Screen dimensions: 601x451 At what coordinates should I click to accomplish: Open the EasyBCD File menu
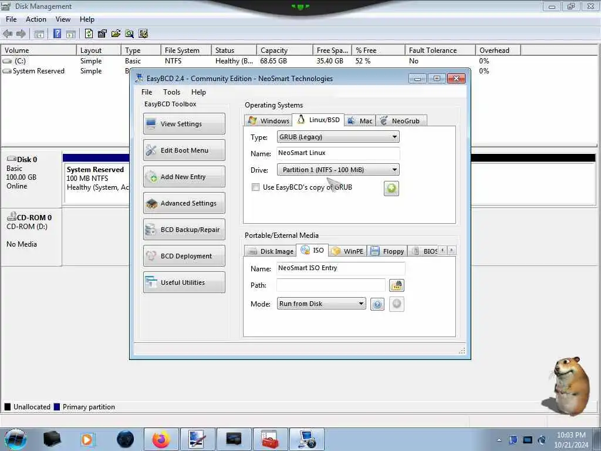[146, 92]
